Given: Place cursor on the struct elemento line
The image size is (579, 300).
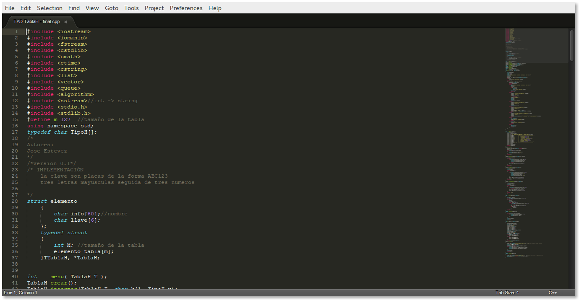Looking at the screenshot, I should pos(52,201).
